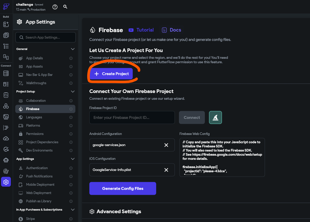Open the Production environment selector
The width and height of the screenshot is (310, 222).
pos(36,10)
